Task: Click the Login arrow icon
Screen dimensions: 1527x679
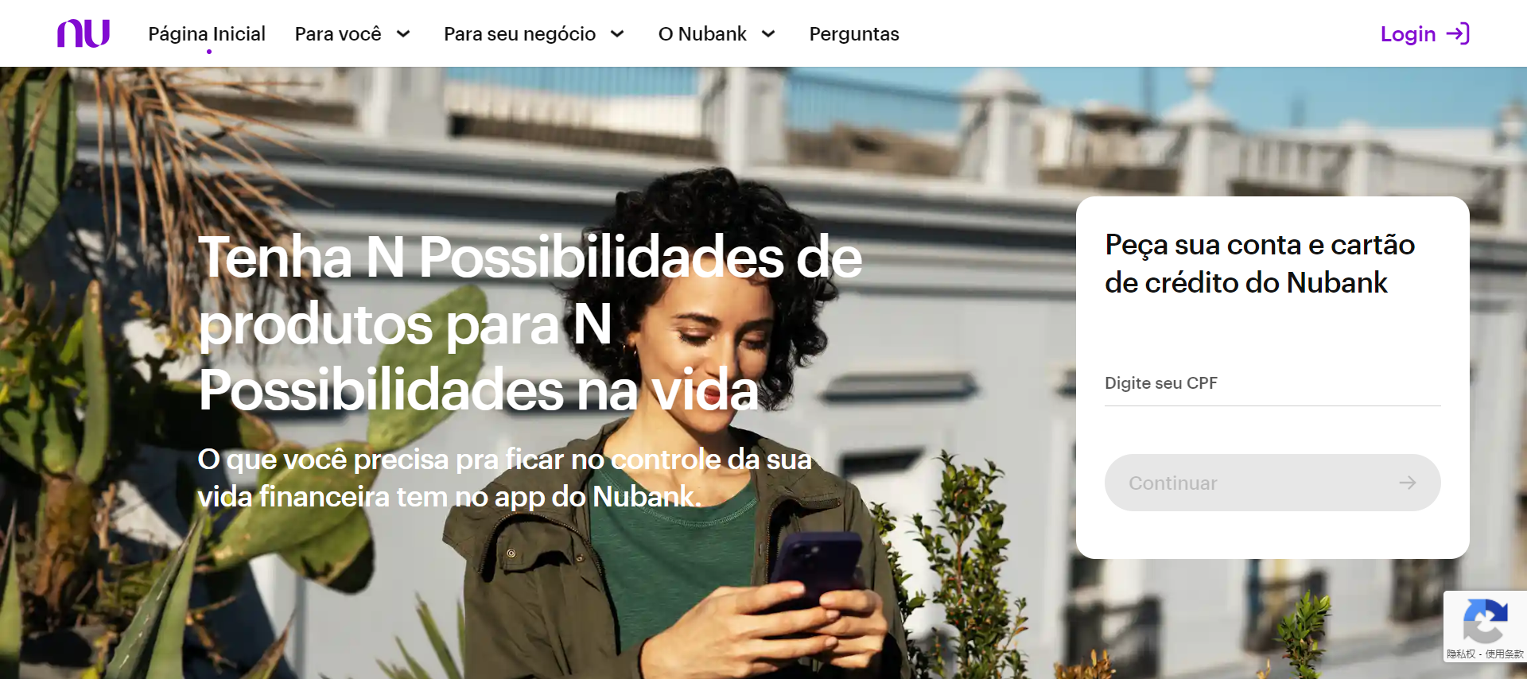Action: click(x=1458, y=33)
